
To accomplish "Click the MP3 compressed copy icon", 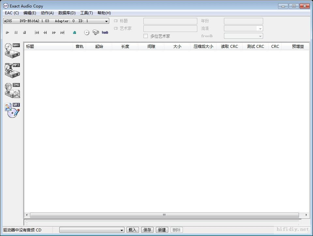I will pos(12,70).
